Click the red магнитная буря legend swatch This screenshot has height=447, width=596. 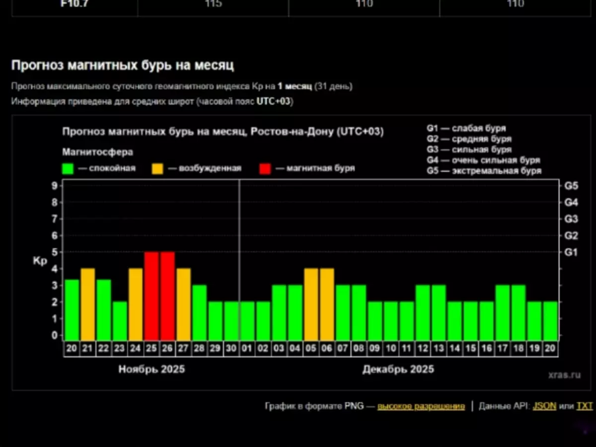[x=265, y=168]
